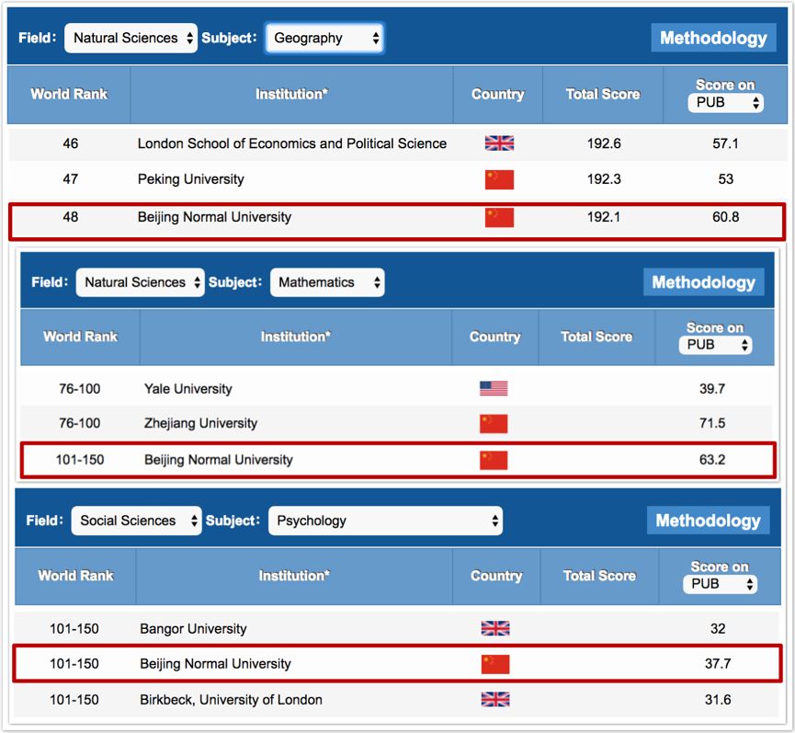
Task: Click the total score 192.6
Action: click(604, 143)
